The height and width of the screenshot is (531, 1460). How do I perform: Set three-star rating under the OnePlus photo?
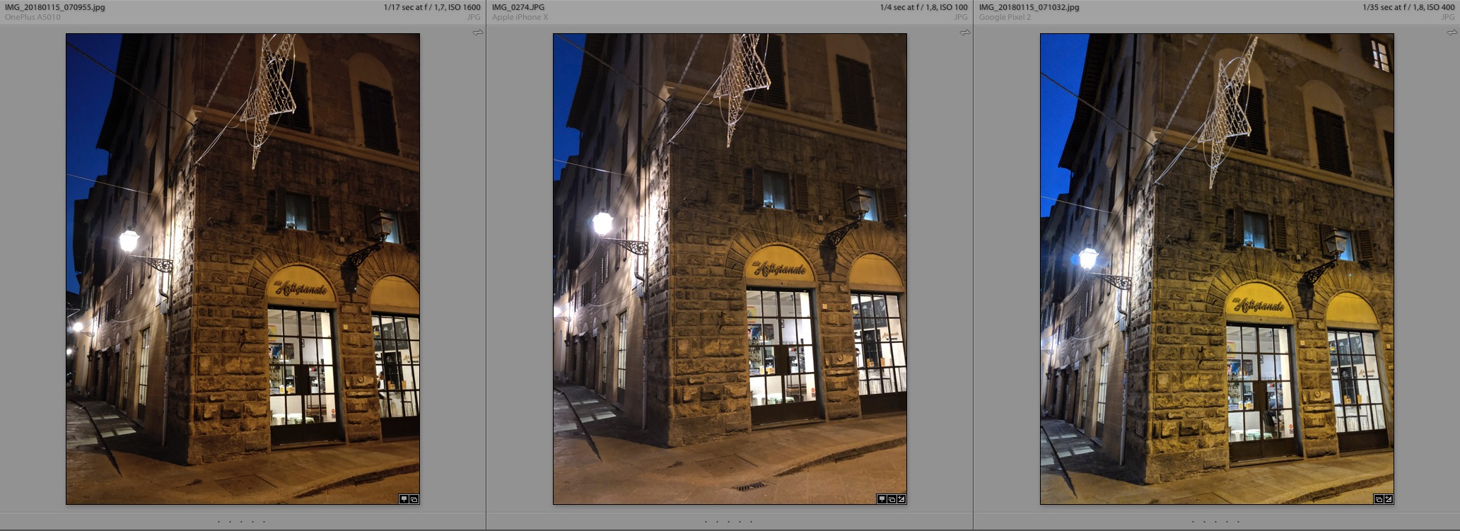241,522
